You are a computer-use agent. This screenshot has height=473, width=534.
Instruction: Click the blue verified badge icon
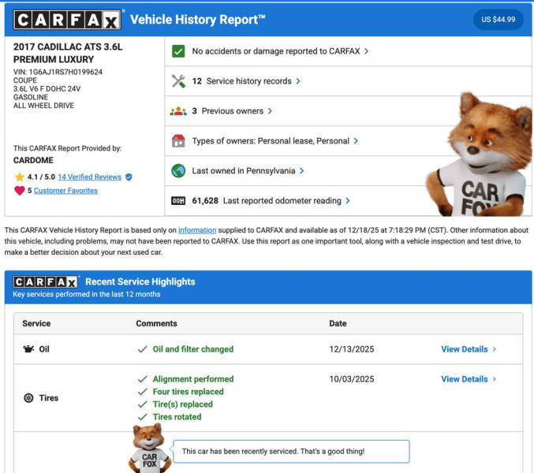coord(129,177)
